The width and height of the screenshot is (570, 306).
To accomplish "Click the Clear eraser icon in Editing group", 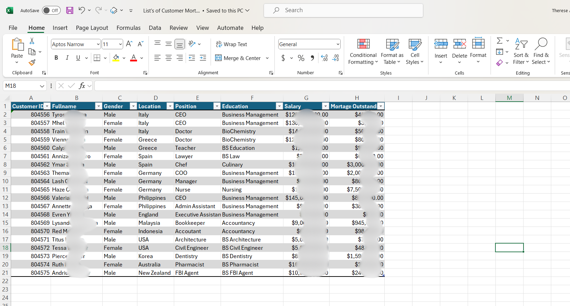I will 500,63.
